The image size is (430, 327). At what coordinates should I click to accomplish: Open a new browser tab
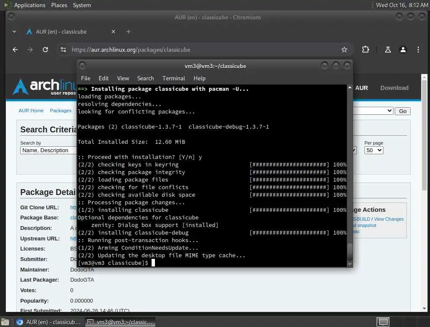click(128, 32)
